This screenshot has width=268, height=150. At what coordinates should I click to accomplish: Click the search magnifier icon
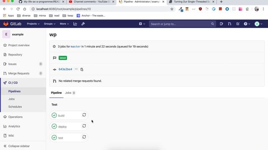[212, 24]
